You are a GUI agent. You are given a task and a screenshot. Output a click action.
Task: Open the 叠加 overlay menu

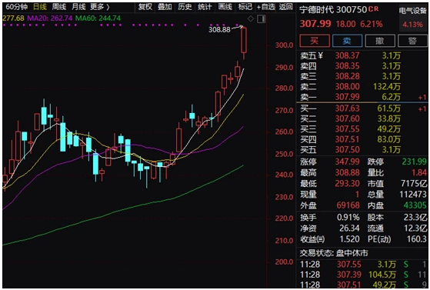click(x=165, y=7)
